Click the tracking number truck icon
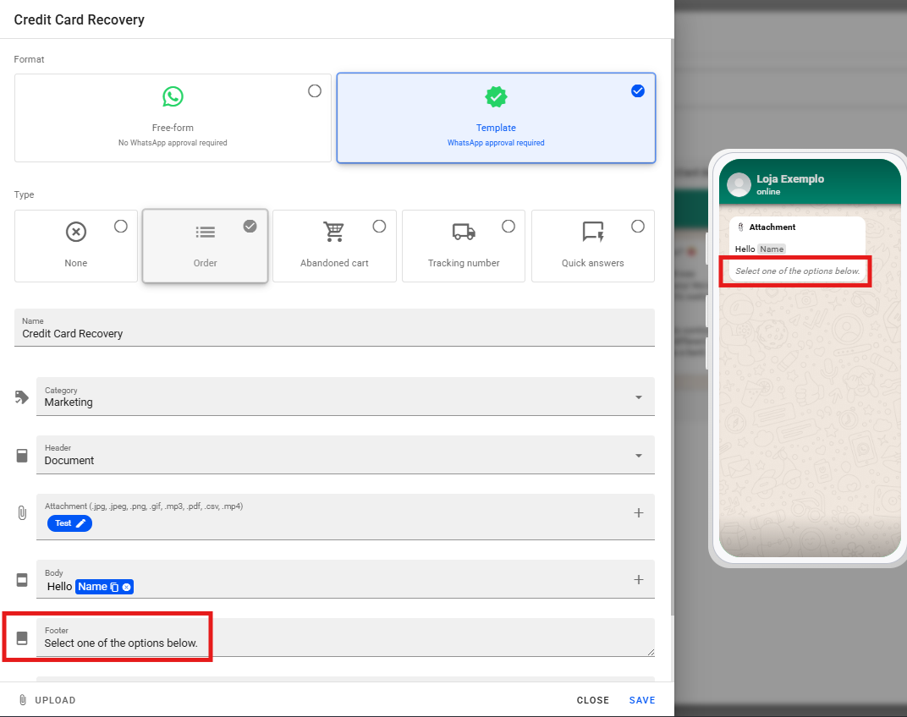Screen dimensions: 907x717 coord(464,232)
